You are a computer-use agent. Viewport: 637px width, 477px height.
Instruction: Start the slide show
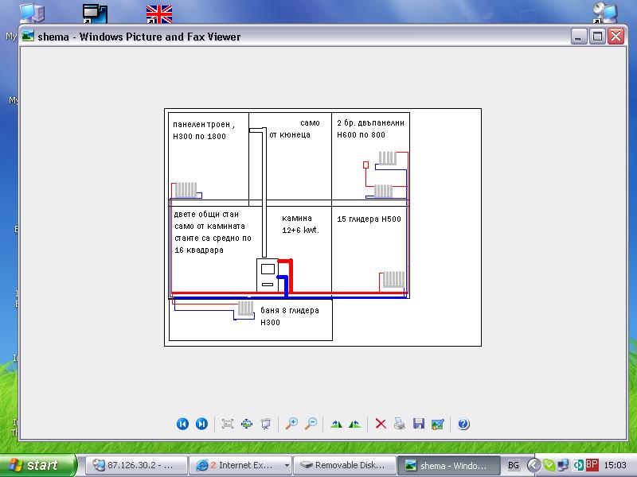pos(266,425)
